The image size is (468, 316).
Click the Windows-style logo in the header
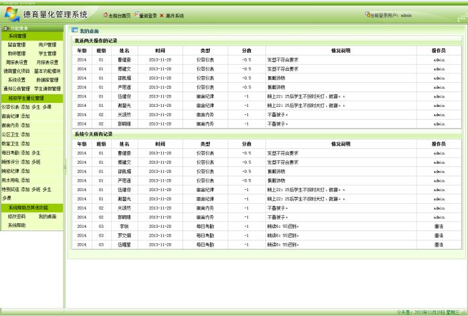tap(11, 13)
